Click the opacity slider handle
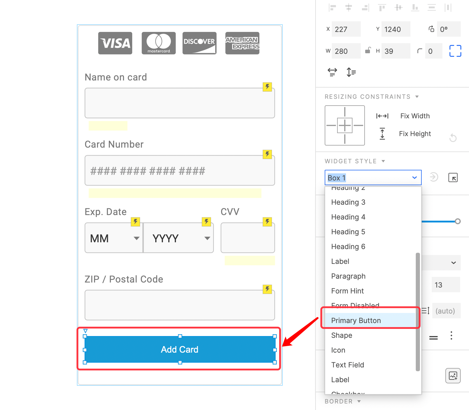The height and width of the screenshot is (410, 469). point(457,221)
